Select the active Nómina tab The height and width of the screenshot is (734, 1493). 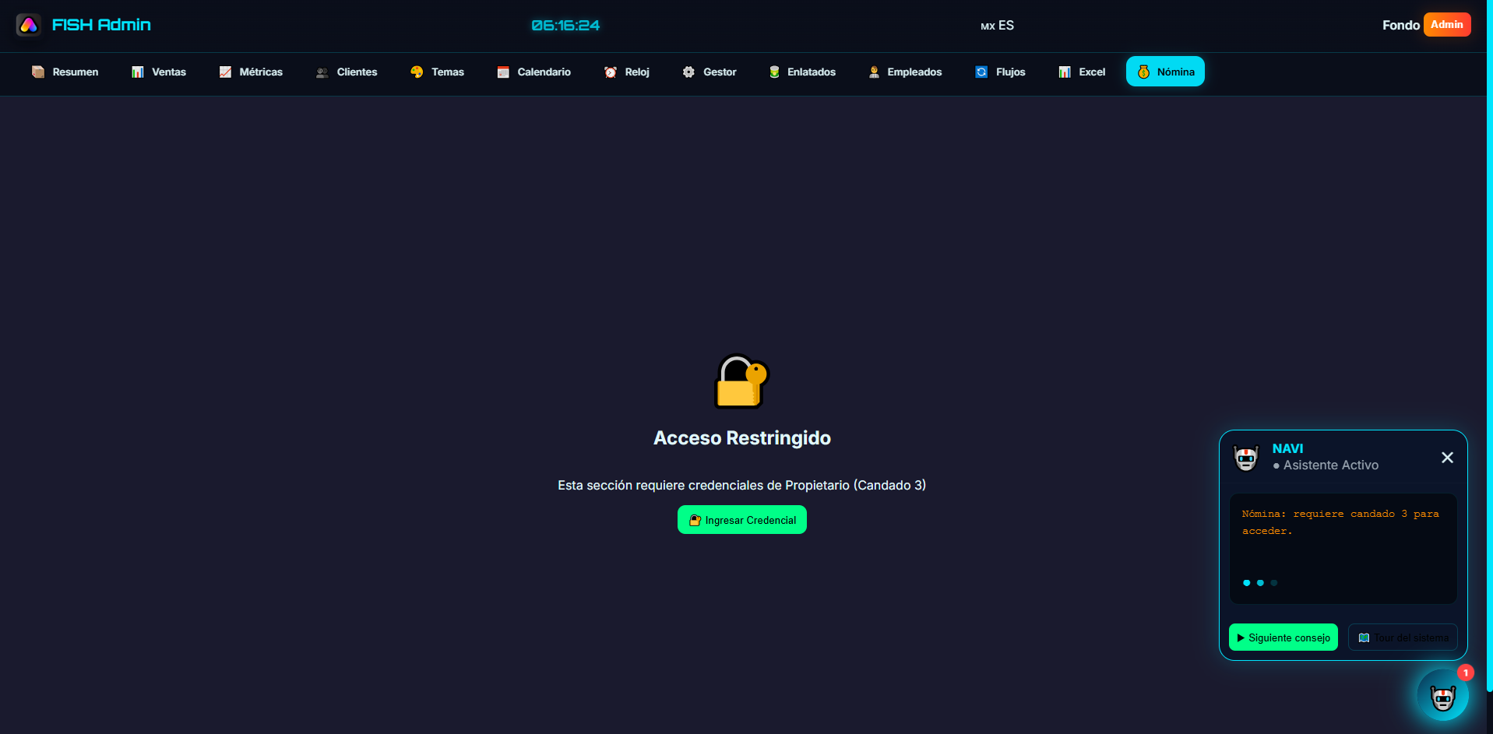click(x=1165, y=72)
